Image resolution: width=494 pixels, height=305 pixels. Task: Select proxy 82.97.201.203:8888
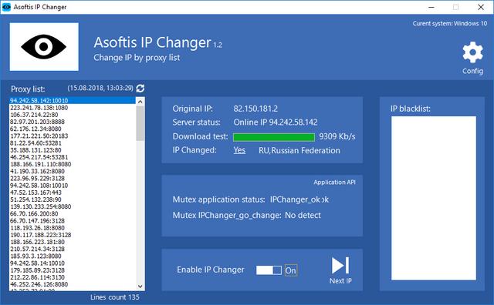click(x=73, y=122)
